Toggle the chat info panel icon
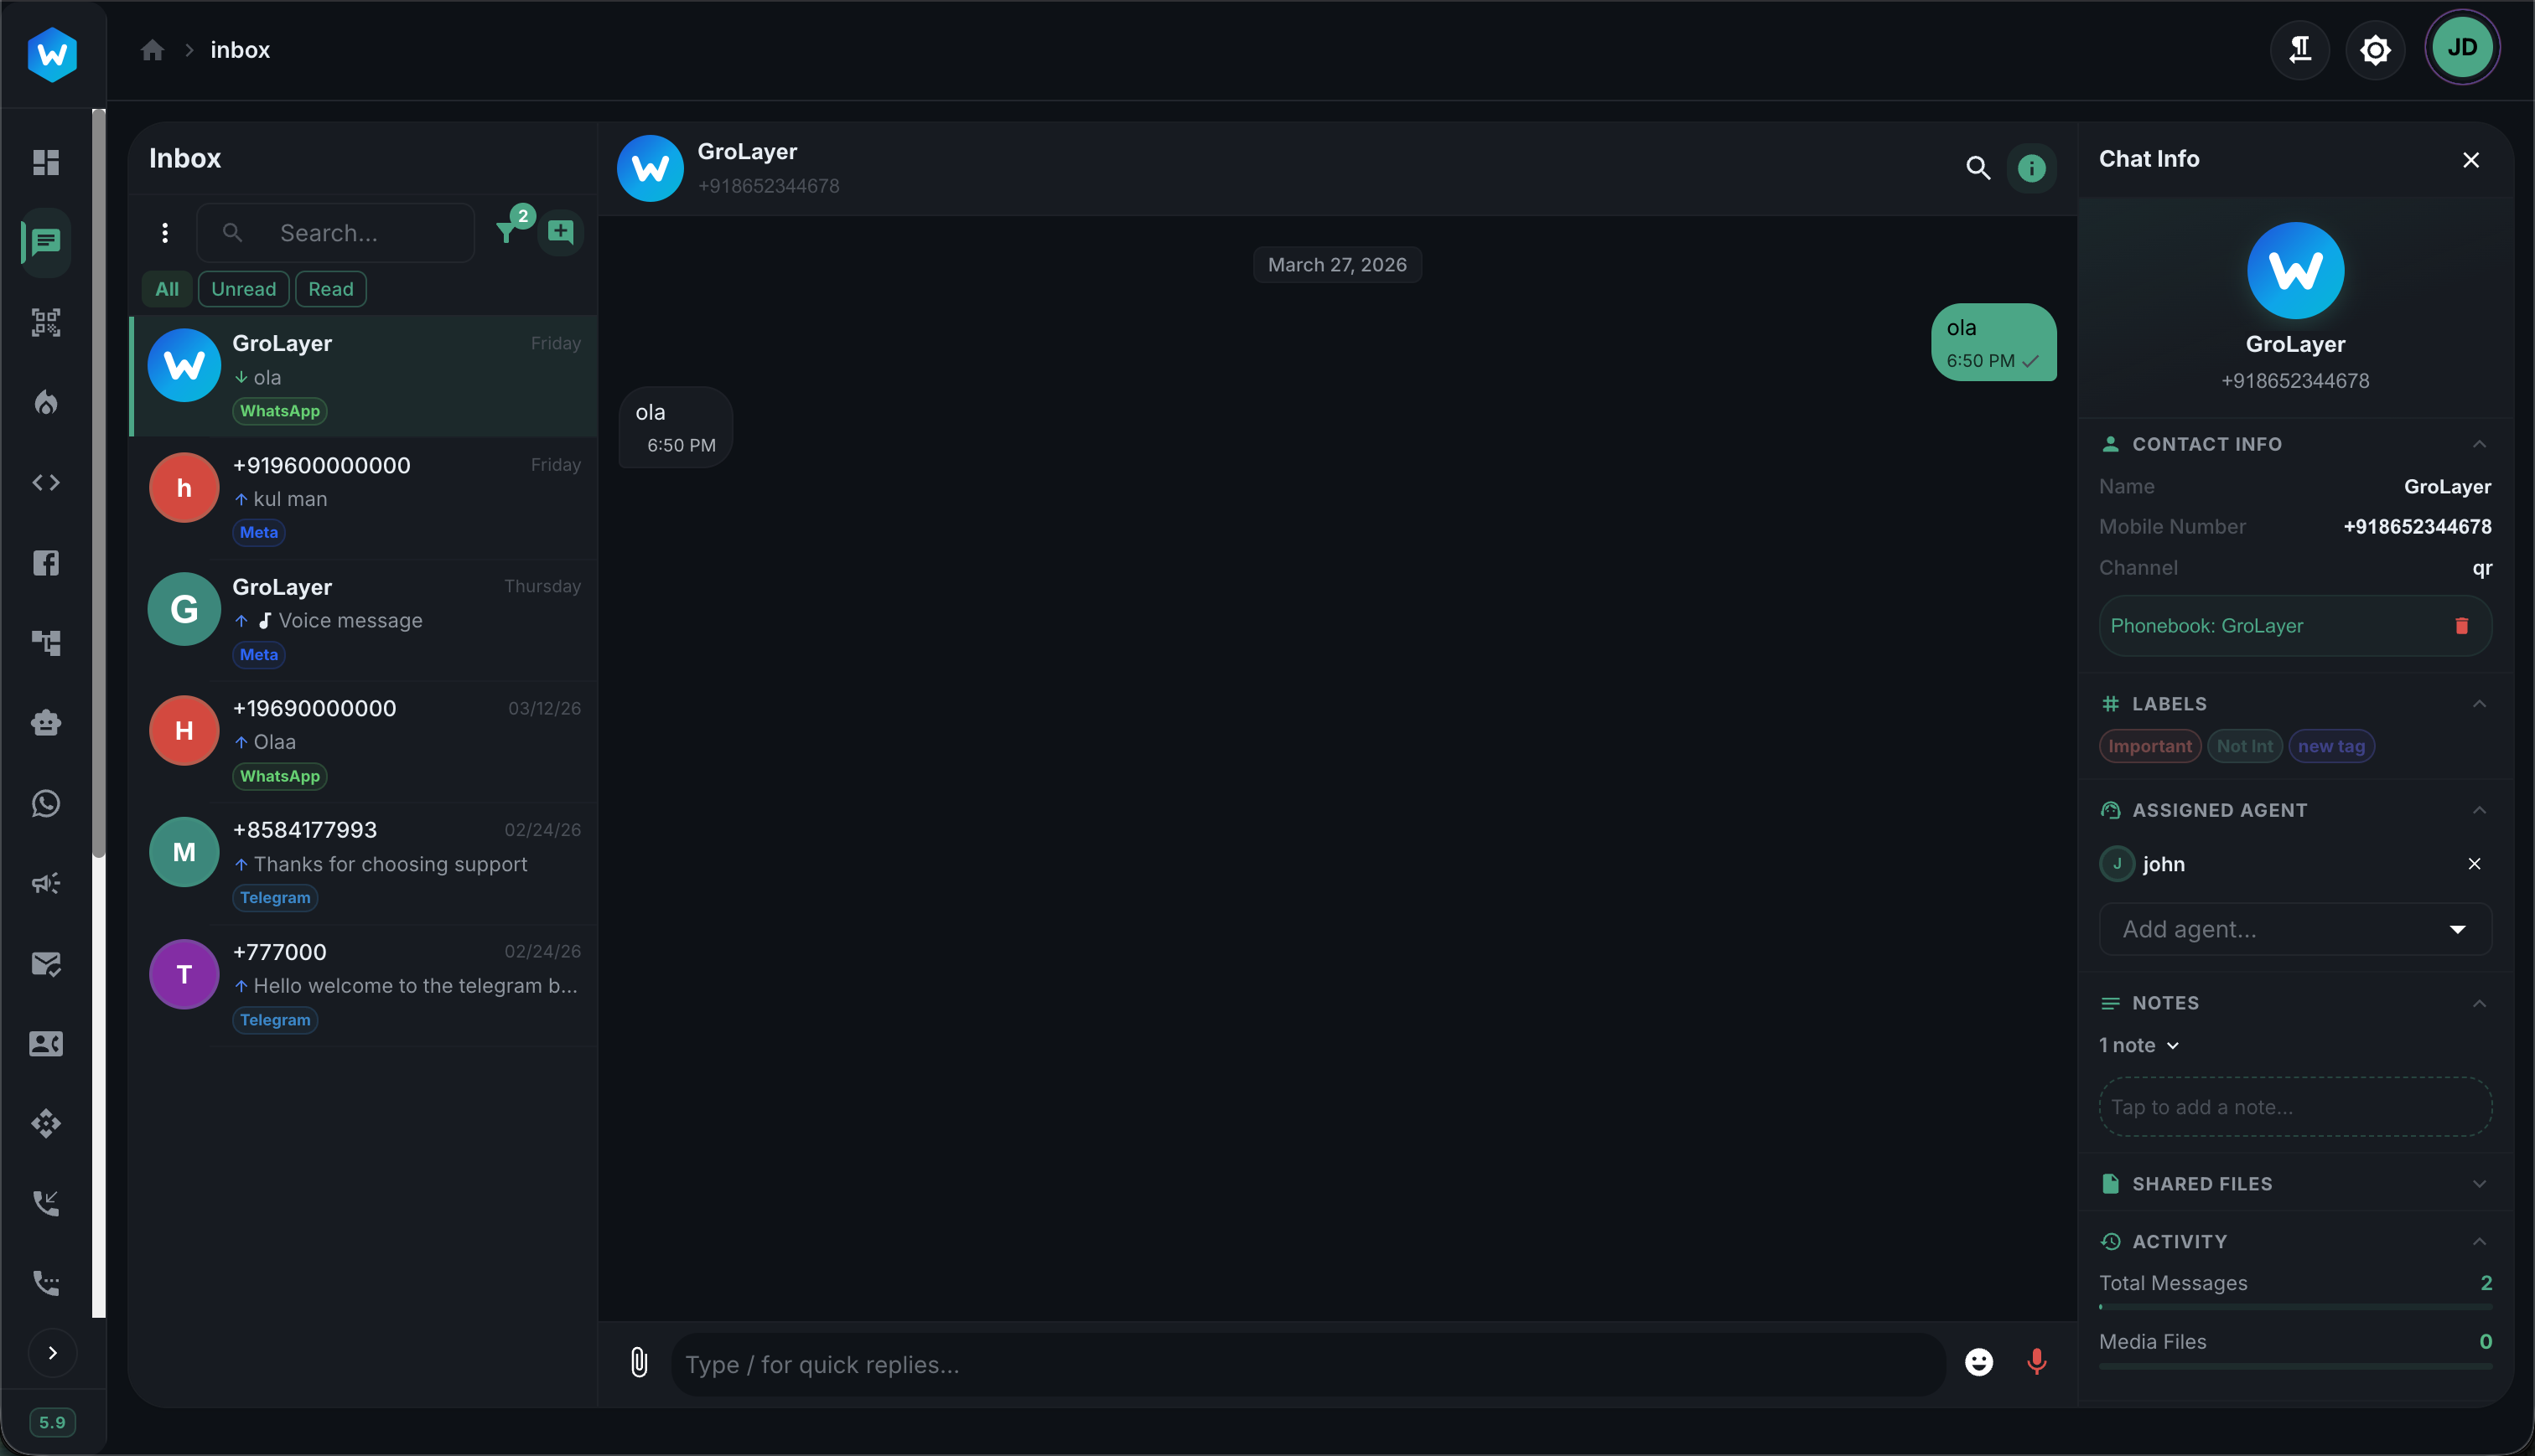The height and width of the screenshot is (1456, 2535). click(2031, 168)
